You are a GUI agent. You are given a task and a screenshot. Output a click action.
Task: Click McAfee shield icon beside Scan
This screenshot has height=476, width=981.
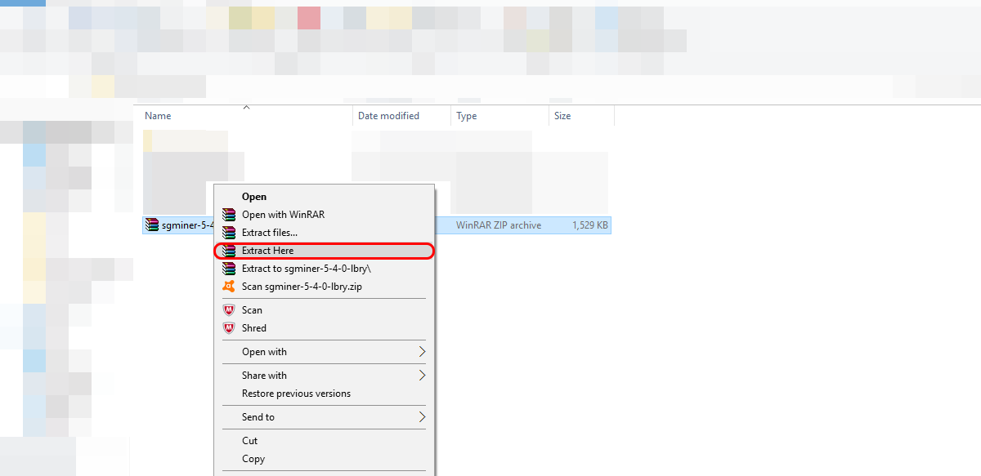(x=229, y=310)
